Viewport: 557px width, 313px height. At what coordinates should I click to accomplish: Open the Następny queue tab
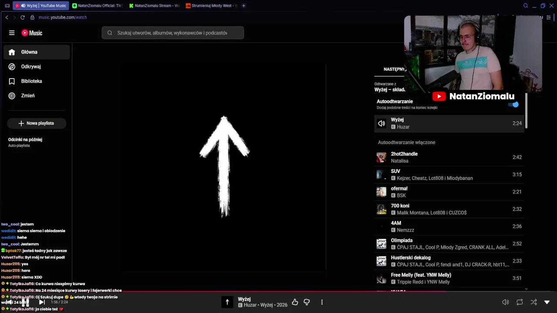point(394,69)
